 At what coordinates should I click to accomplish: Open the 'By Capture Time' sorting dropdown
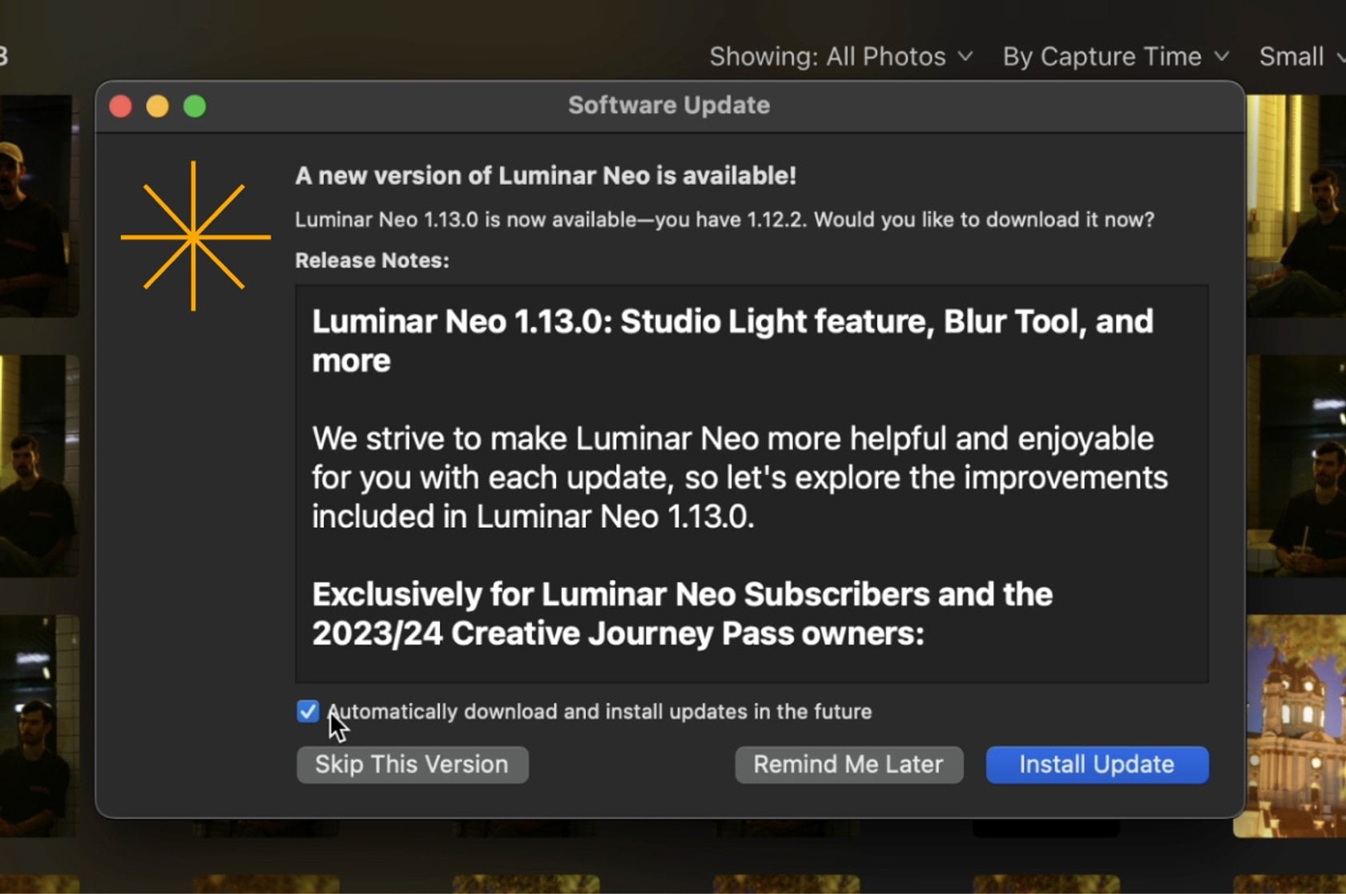tap(1102, 56)
